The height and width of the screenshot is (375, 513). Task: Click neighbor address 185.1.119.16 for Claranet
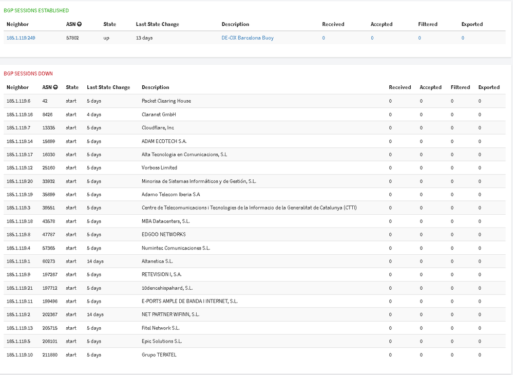click(x=20, y=115)
